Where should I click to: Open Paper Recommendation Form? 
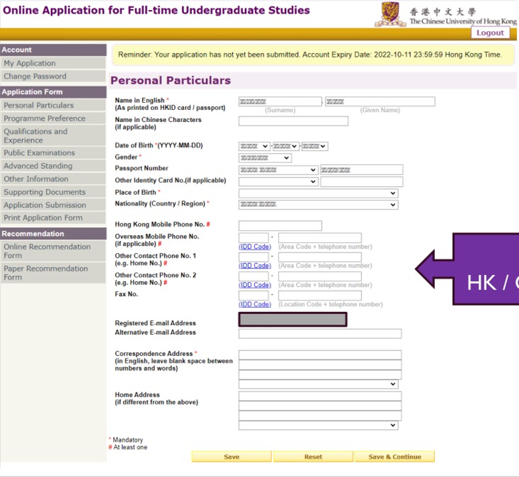tap(53, 273)
